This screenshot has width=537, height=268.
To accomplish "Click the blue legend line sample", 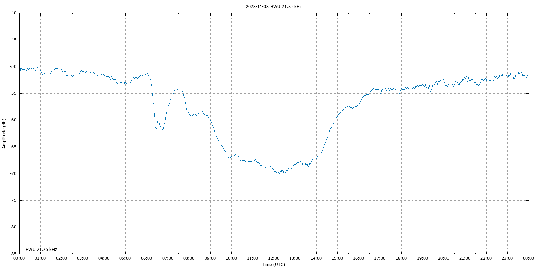I will coord(66,250).
